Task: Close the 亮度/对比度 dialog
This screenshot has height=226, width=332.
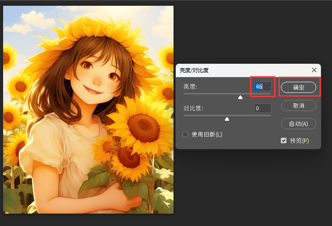Action: [314, 70]
